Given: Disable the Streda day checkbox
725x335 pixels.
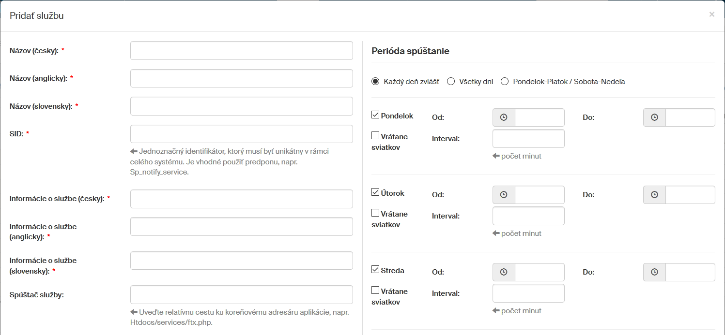Looking at the screenshot, I should [375, 270].
